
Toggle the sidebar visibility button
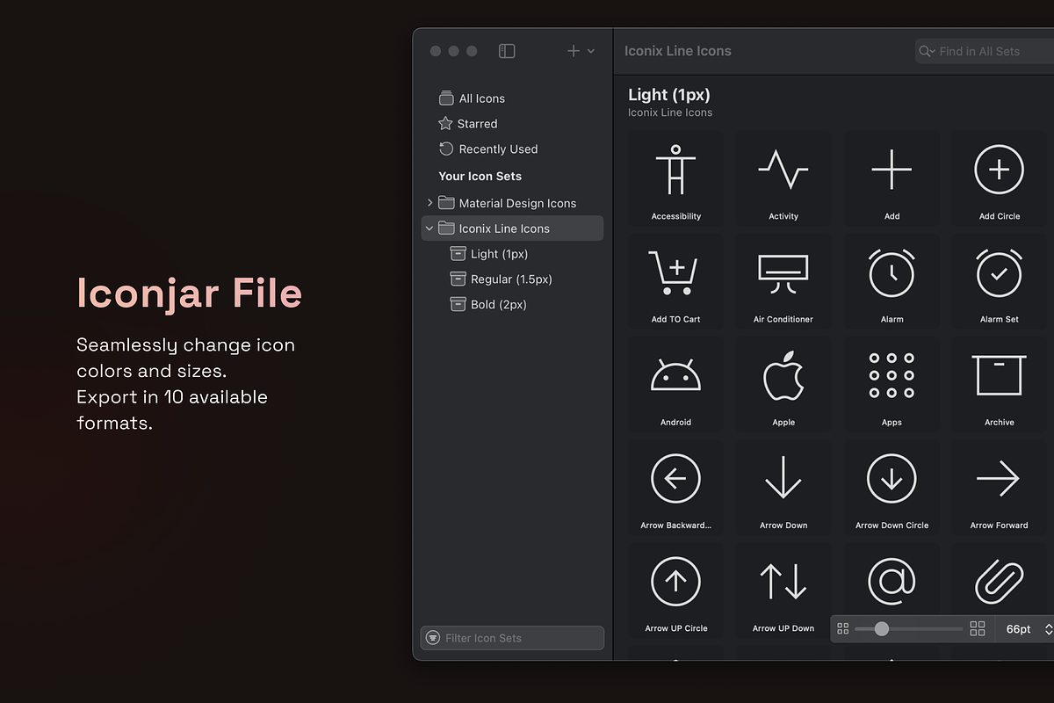click(507, 51)
